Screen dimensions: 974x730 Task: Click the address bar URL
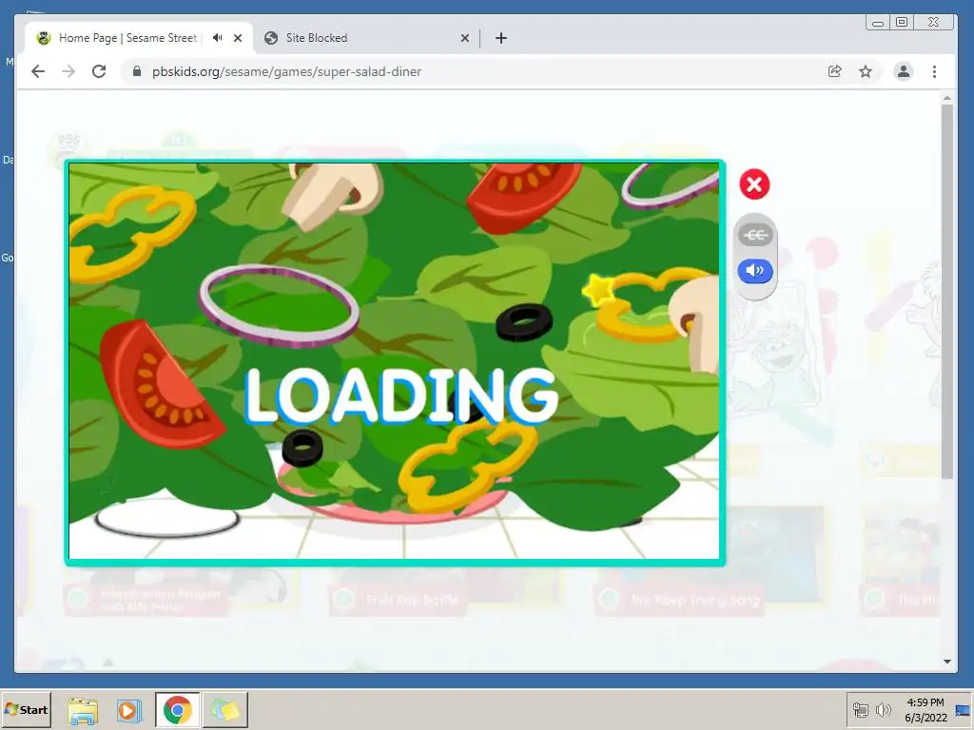click(286, 71)
